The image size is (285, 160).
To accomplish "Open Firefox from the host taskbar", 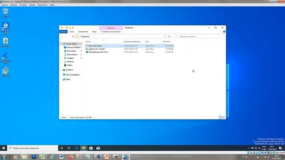I will (x=71, y=157).
